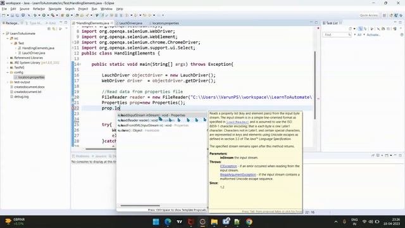Select debug.log in Package Explorer

coord(21,97)
